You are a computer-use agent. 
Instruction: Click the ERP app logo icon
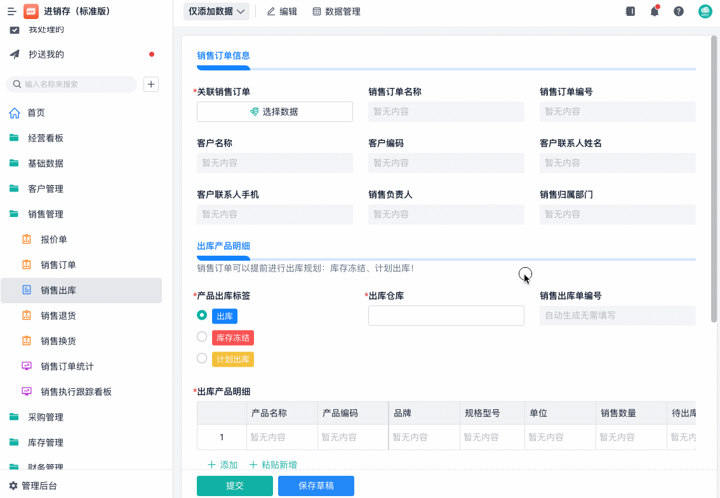(x=30, y=11)
